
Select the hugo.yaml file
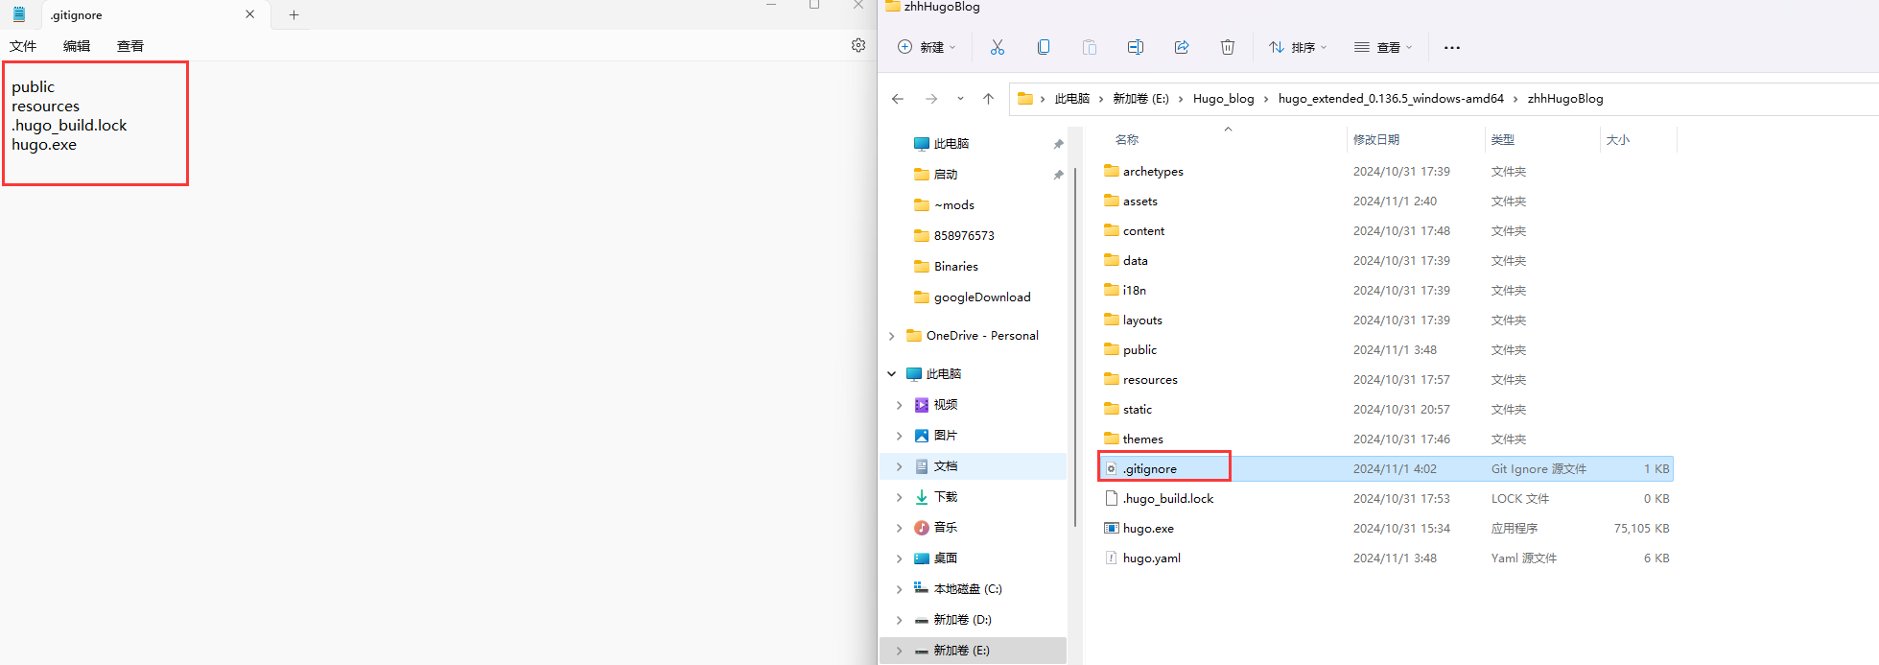(x=1151, y=558)
